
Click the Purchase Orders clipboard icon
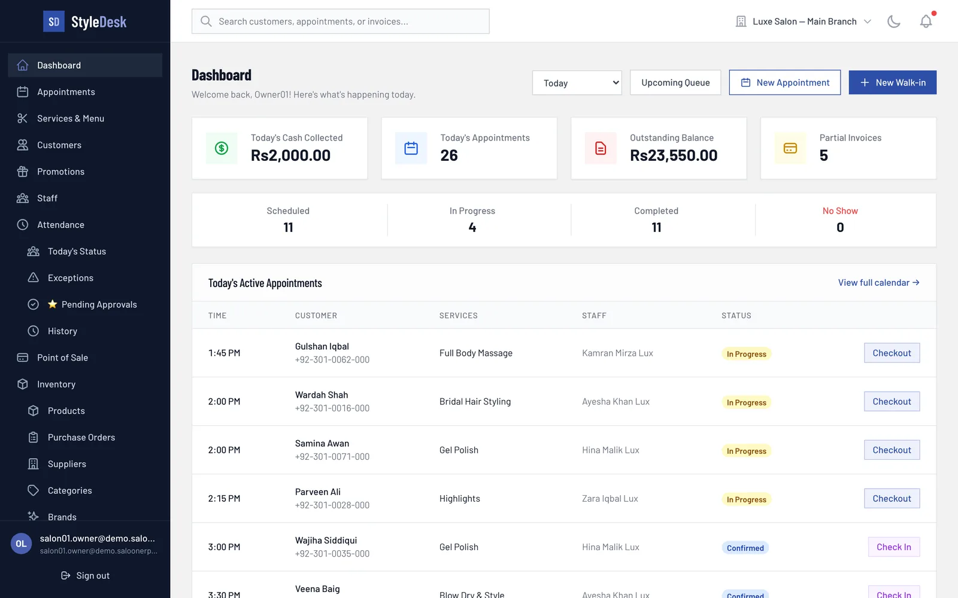(34, 437)
